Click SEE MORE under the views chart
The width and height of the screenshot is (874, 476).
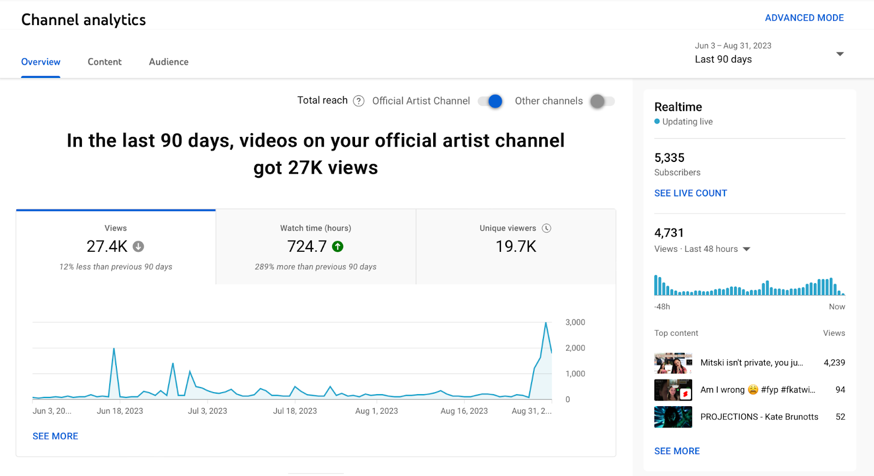(x=55, y=436)
